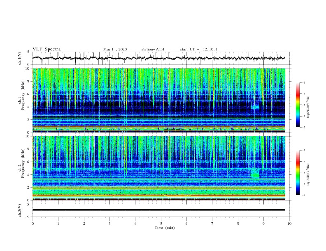Screen dimensions: 326x251
Task: Click the "-3" label on ch.2 colorbar
Action: pos(304,151)
